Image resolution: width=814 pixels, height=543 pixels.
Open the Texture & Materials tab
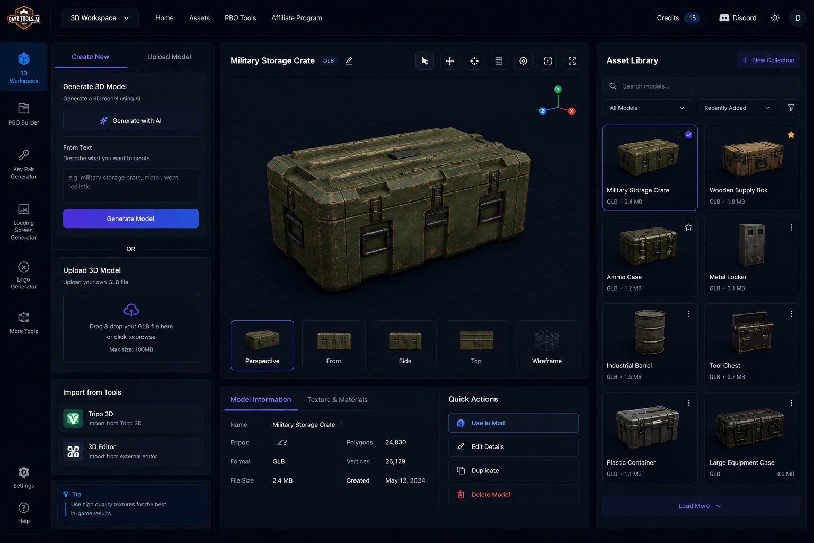[338, 400]
